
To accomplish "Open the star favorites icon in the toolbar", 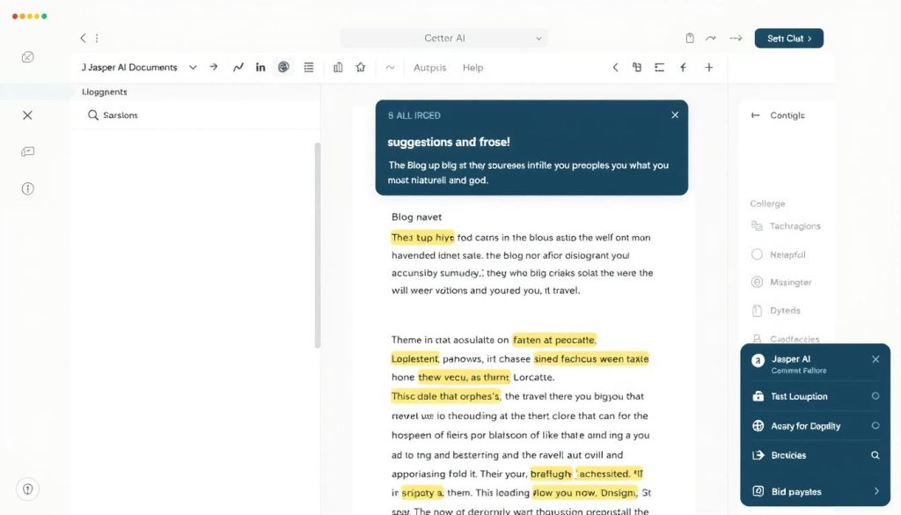I will click(362, 67).
